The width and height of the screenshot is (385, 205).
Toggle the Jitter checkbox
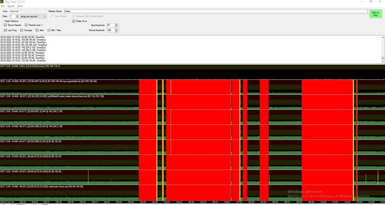40,30
